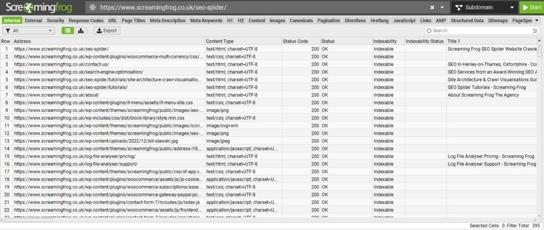Select the contact-us URL row
This screenshot has width=544, height=230.
pyautogui.click(x=106, y=64)
